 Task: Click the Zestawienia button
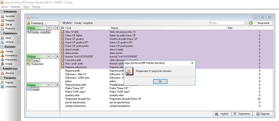[242, 114]
